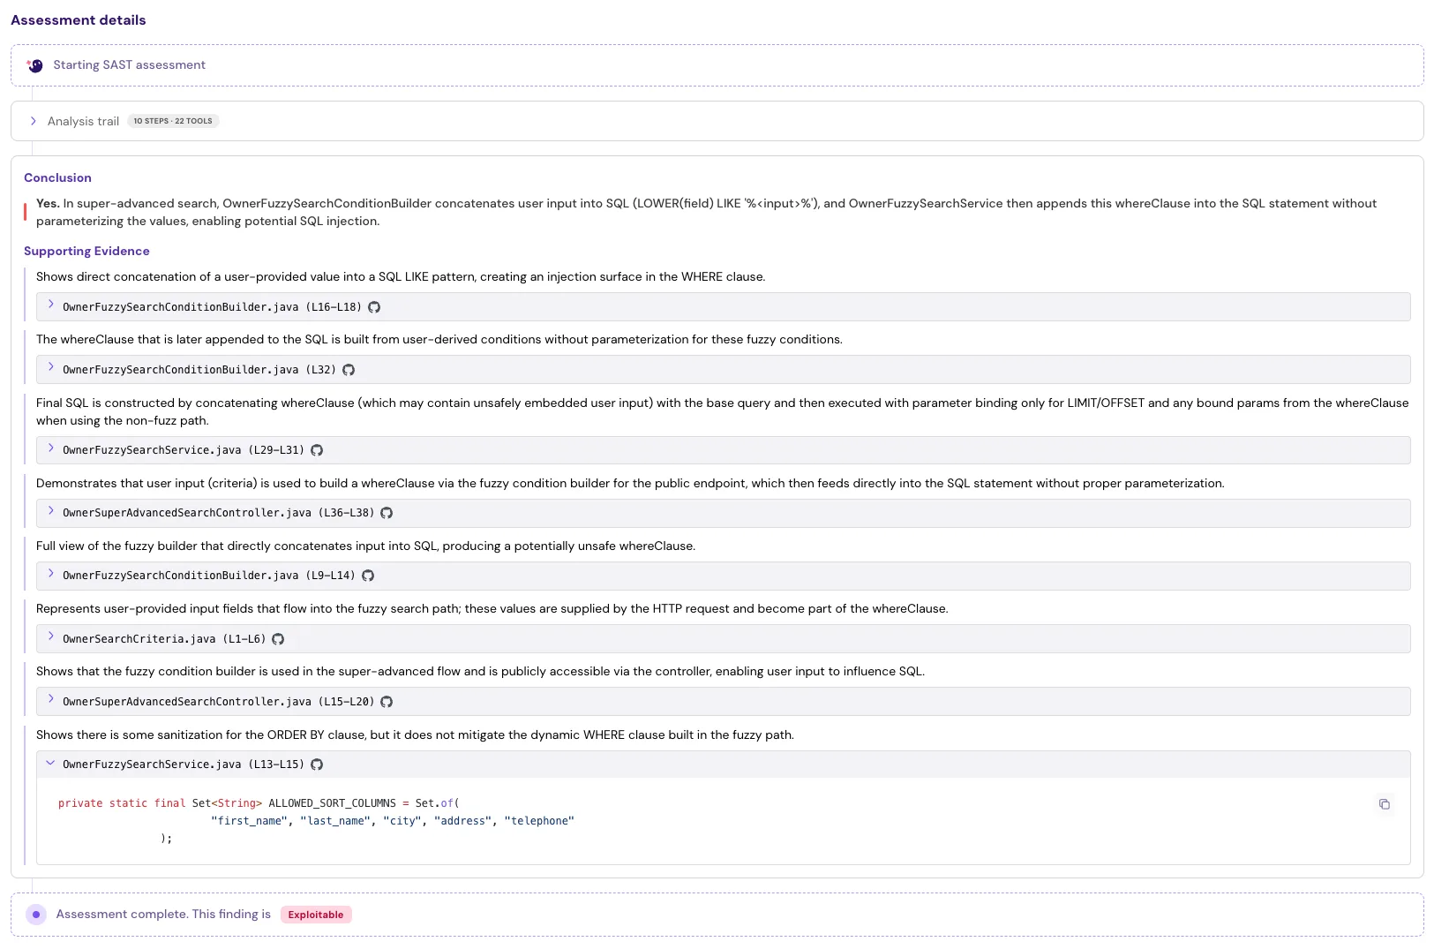Click GitHub icon next to OwnerSearchCriteria.java (L1–L6)
The height and width of the screenshot is (949, 1434).
point(279,639)
